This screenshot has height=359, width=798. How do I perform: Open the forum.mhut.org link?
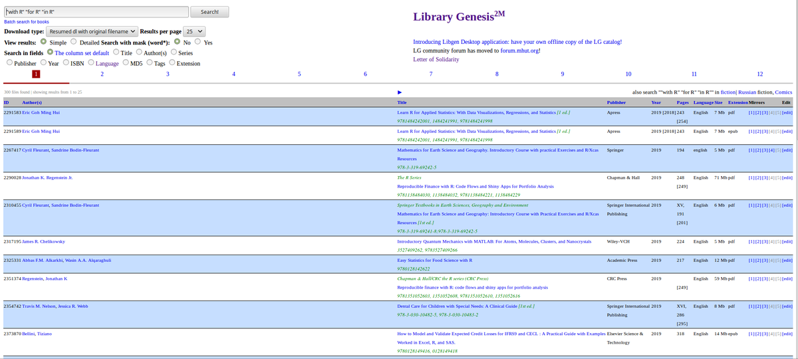(520, 51)
